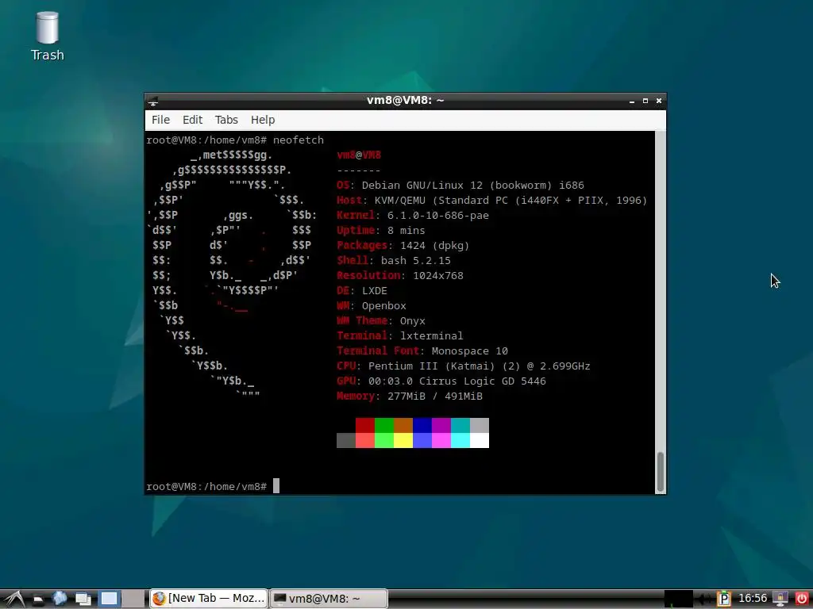Click the Firefox icon on the New Tab task button
Screen dimensions: 813x609
point(159,599)
